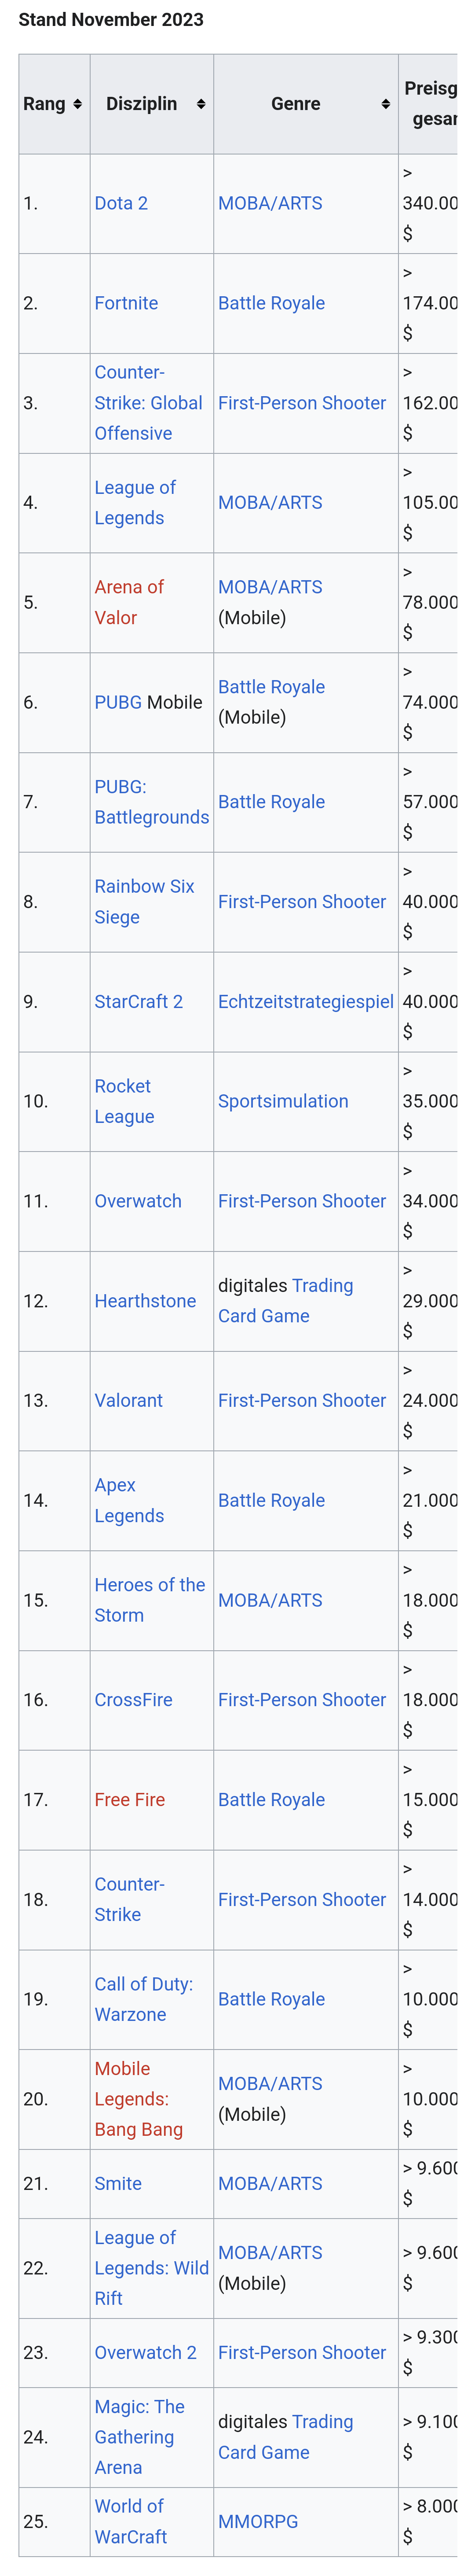Follow the red Free Fire link
Image resolution: width=475 pixels, height=2576 pixels.
[129, 1799]
